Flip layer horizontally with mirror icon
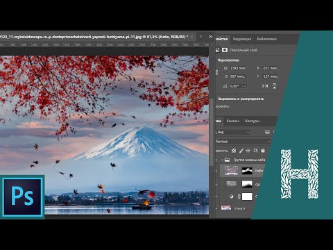Screen dimensions: 333x250 pyautogui.click(x=265, y=86)
